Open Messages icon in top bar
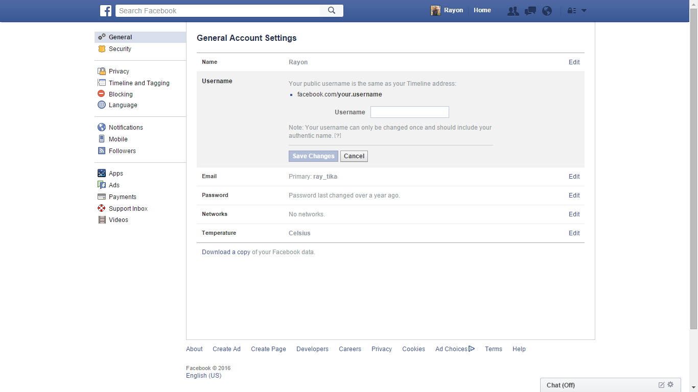This screenshot has width=698, height=392. [x=530, y=11]
